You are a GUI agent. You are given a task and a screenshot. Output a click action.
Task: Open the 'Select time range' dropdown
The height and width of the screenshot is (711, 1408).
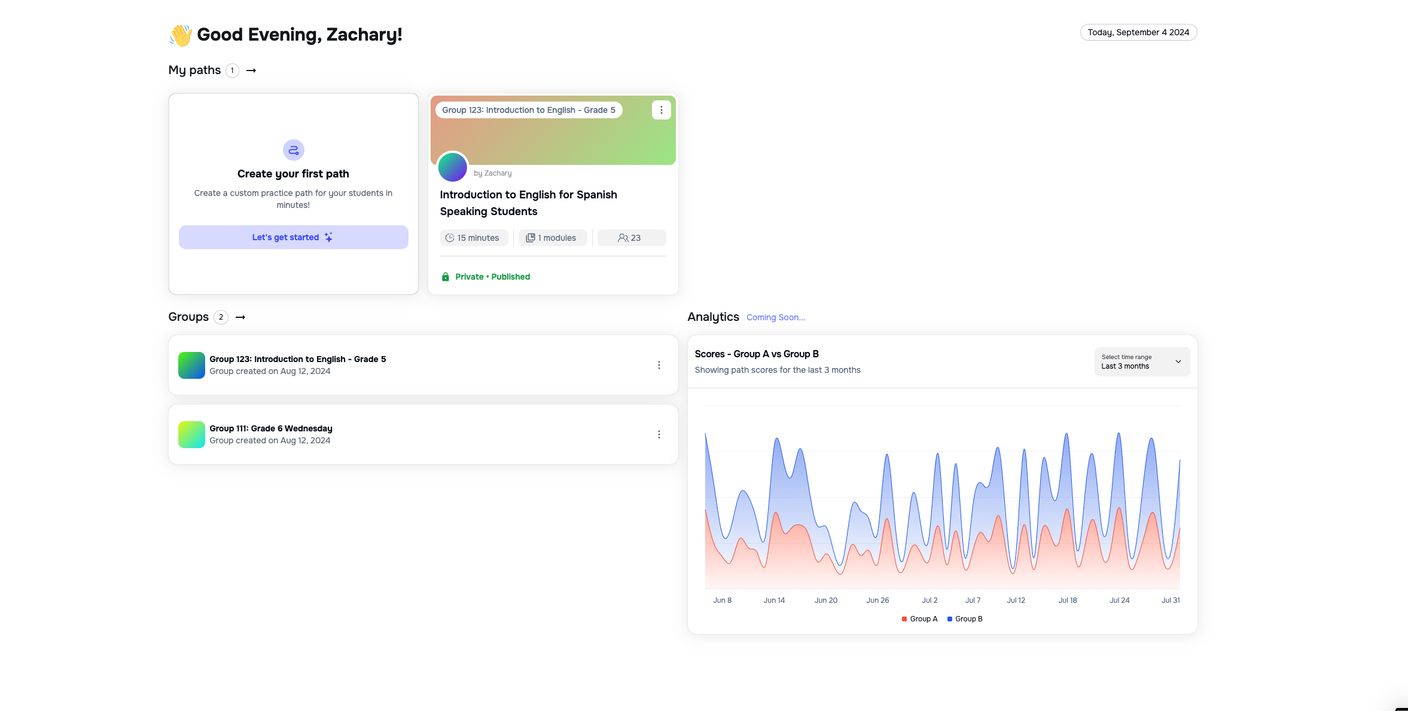coord(1141,361)
